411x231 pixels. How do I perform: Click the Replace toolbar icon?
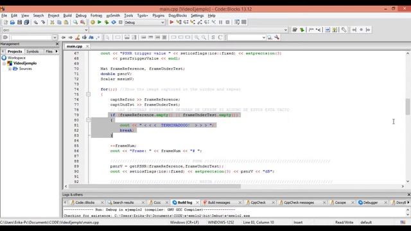click(82, 22)
